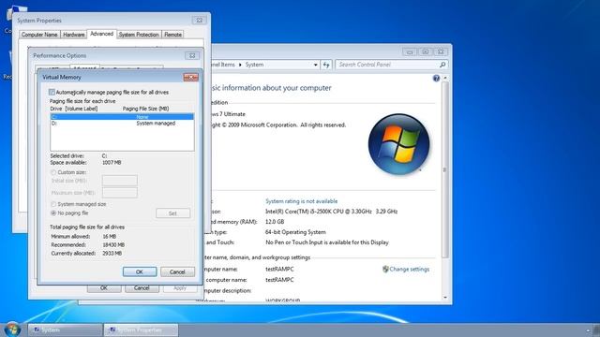This screenshot has height=337, width=600.
Task: Open the help question mark icon
Action: tap(436, 79)
